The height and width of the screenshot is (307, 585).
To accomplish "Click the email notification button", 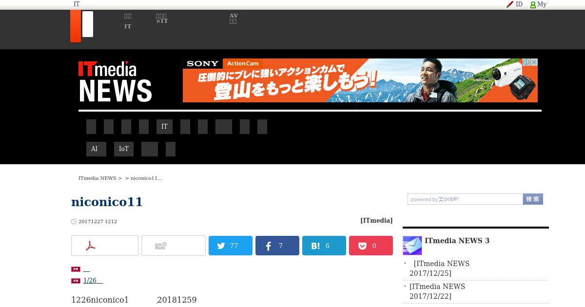I will pos(174,246).
